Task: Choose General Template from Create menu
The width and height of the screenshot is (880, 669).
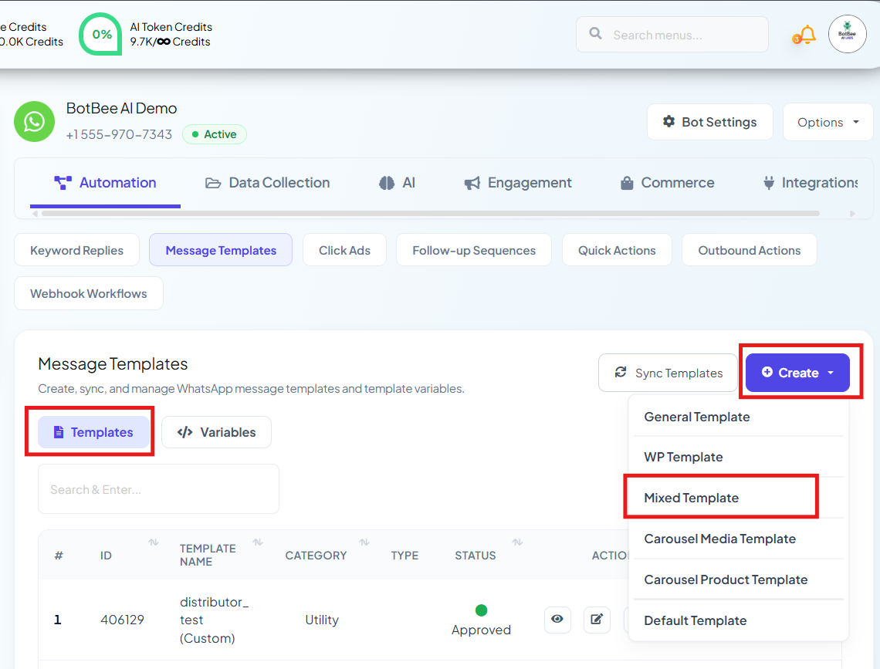Action: coord(738,417)
